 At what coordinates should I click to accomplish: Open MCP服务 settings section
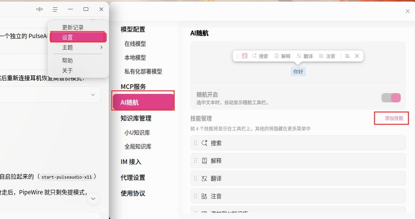click(133, 87)
